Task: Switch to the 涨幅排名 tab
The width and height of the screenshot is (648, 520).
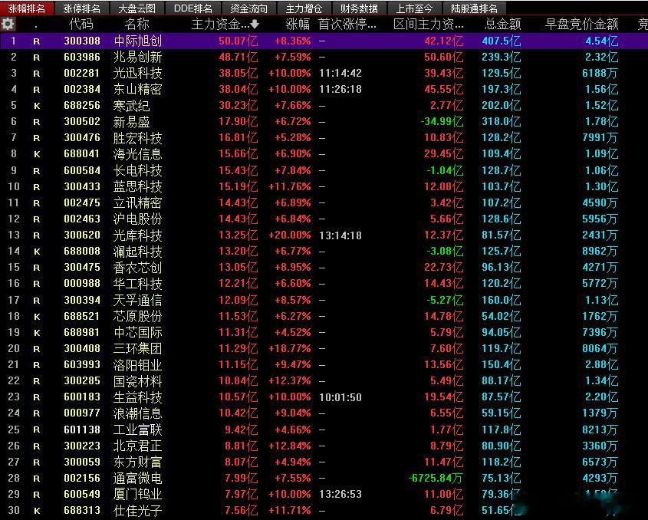Action: (x=27, y=8)
